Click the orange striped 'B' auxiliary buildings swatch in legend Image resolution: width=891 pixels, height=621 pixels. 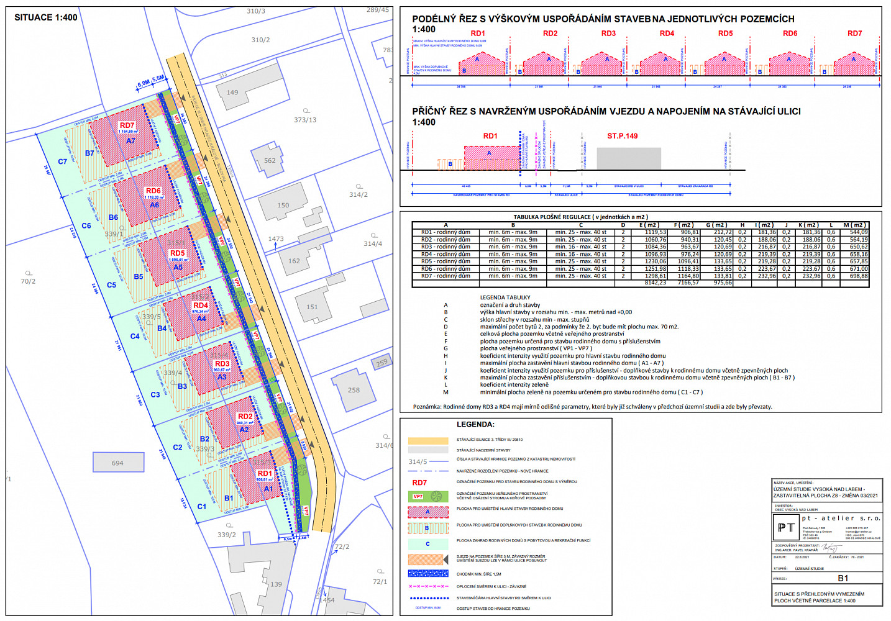428,528
